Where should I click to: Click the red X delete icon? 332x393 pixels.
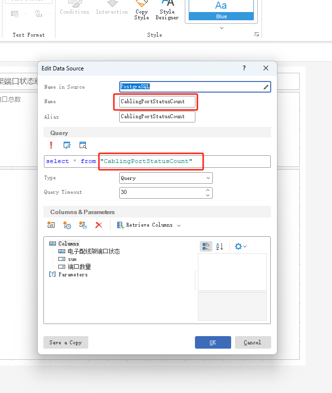[99, 225]
